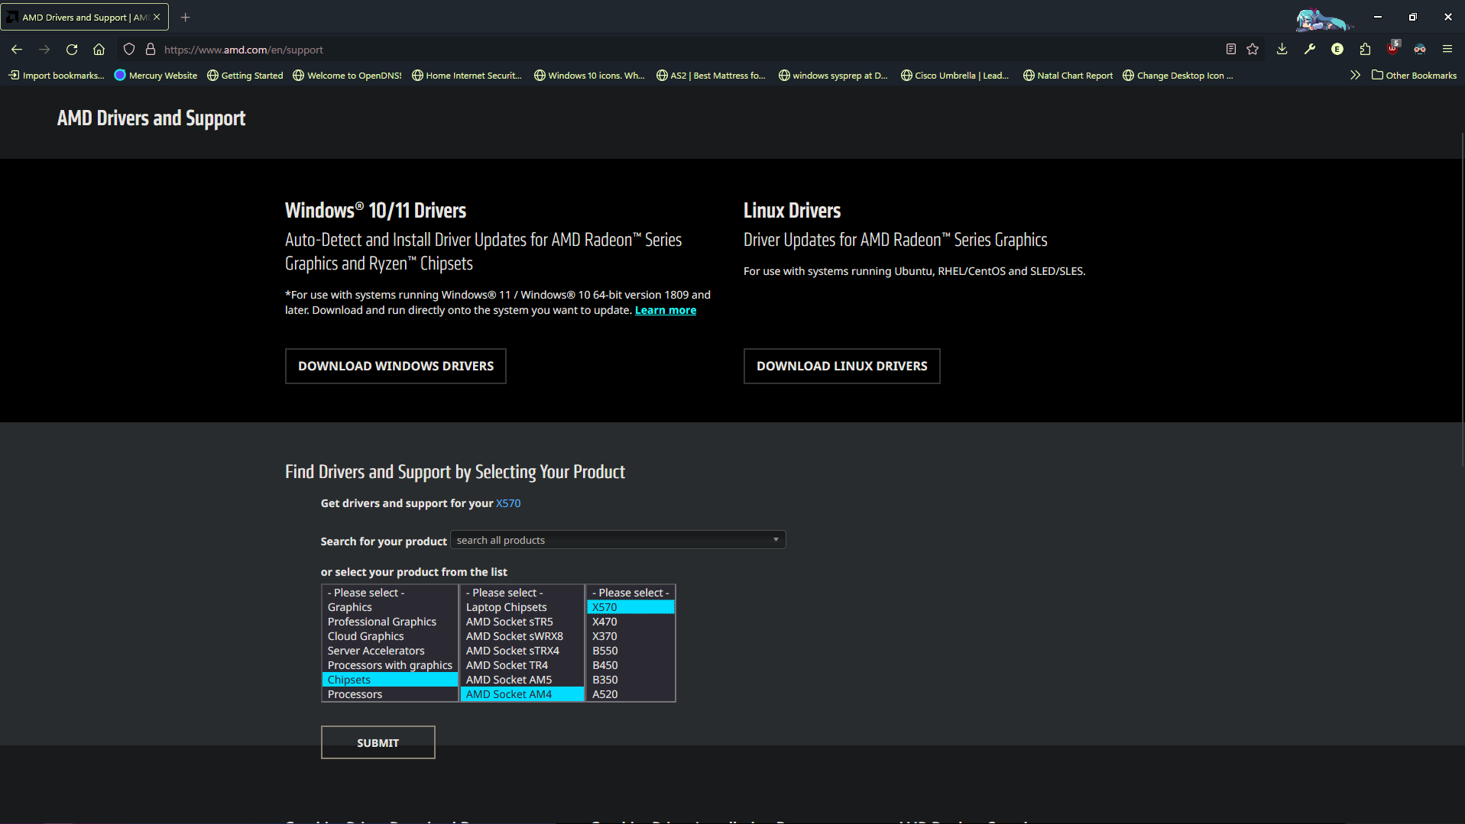Open Welcome to OpenDNS bookmark
1465x824 pixels.
tap(347, 75)
